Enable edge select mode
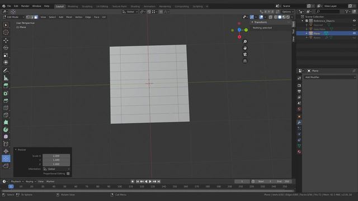Viewport: 358px width, 201px height. (x=32, y=17)
